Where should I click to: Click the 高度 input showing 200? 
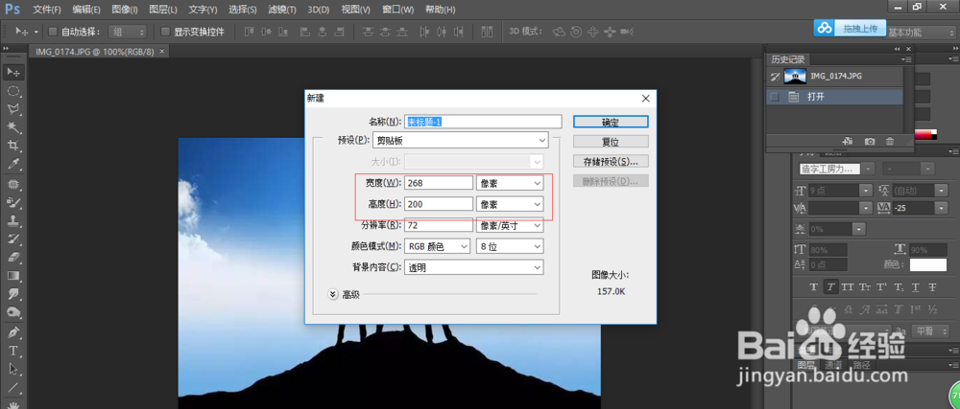pos(439,204)
